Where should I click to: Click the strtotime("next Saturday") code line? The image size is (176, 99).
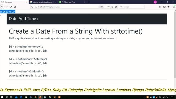[x=28, y=59]
